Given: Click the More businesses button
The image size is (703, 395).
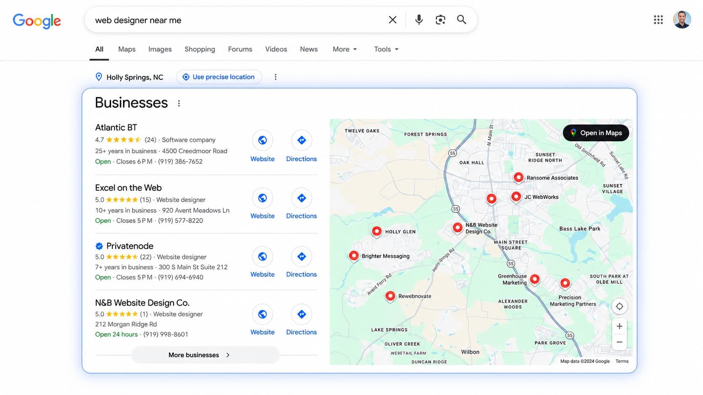Looking at the screenshot, I should click(206, 355).
